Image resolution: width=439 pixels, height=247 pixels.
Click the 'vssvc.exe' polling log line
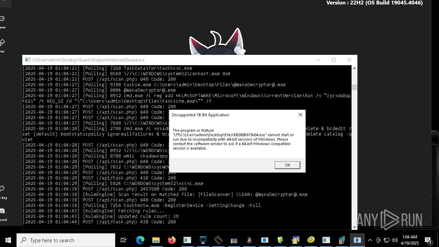pyautogui.click(x=113, y=183)
